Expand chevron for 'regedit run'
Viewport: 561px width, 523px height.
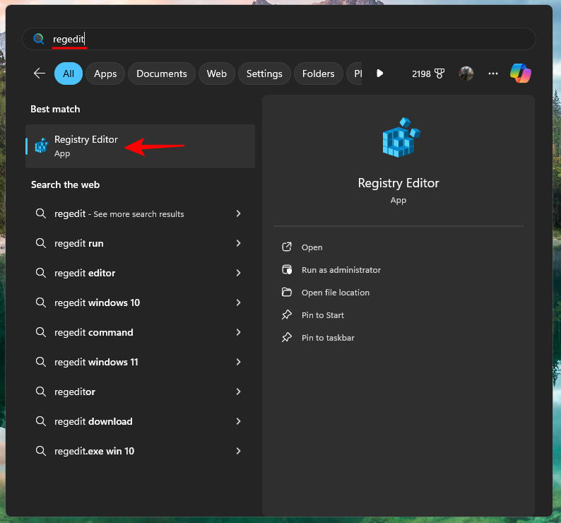239,243
